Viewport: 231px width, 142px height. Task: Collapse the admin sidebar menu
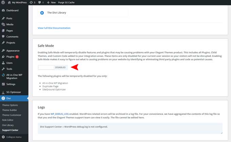pyautogui.click(x=13, y=137)
